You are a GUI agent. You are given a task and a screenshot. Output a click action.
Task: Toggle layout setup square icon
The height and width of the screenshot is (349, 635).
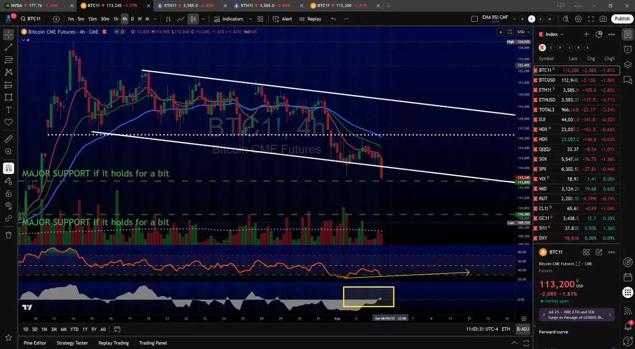coord(474,19)
